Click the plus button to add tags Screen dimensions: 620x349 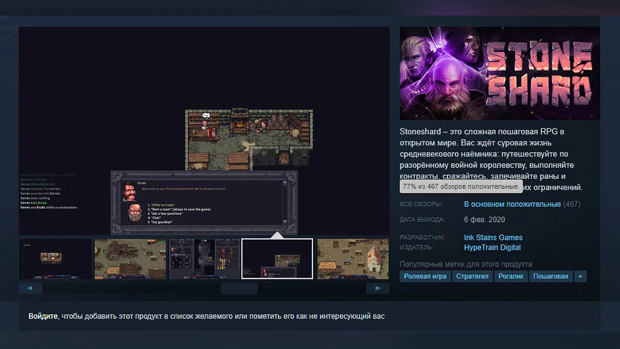click(x=580, y=276)
